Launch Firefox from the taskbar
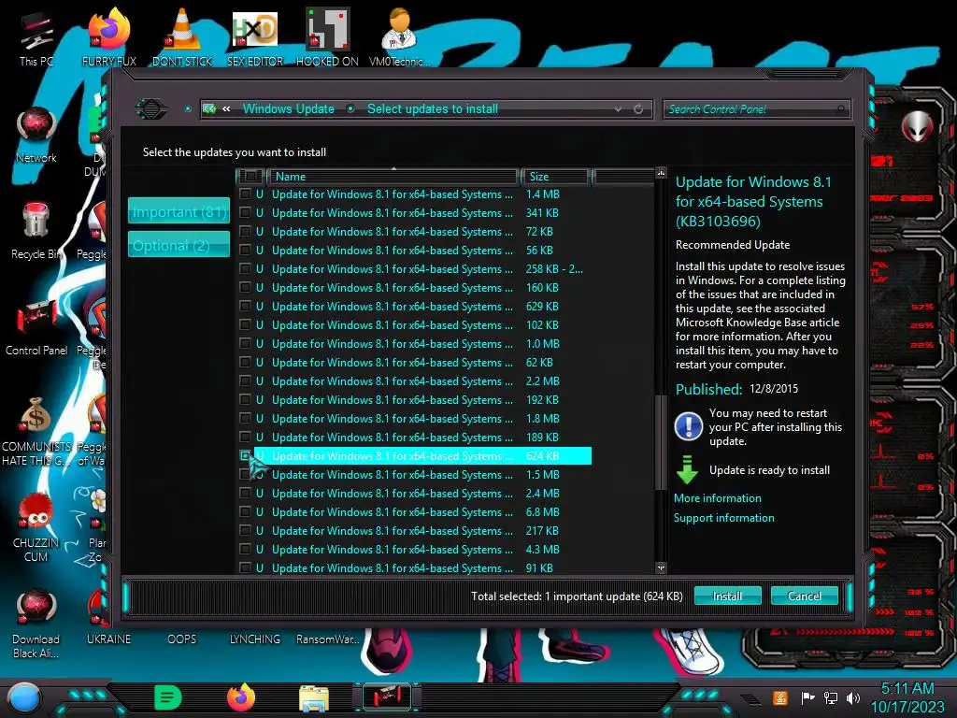The height and width of the screenshot is (718, 957). tap(241, 696)
